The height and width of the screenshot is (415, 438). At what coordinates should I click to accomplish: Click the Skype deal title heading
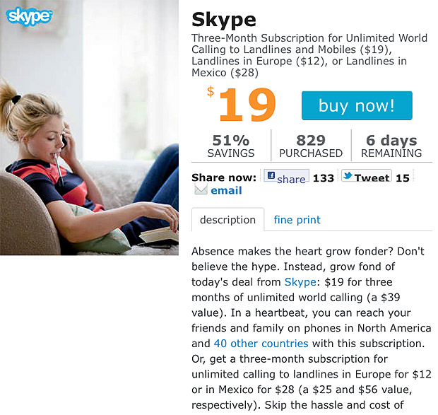click(224, 20)
